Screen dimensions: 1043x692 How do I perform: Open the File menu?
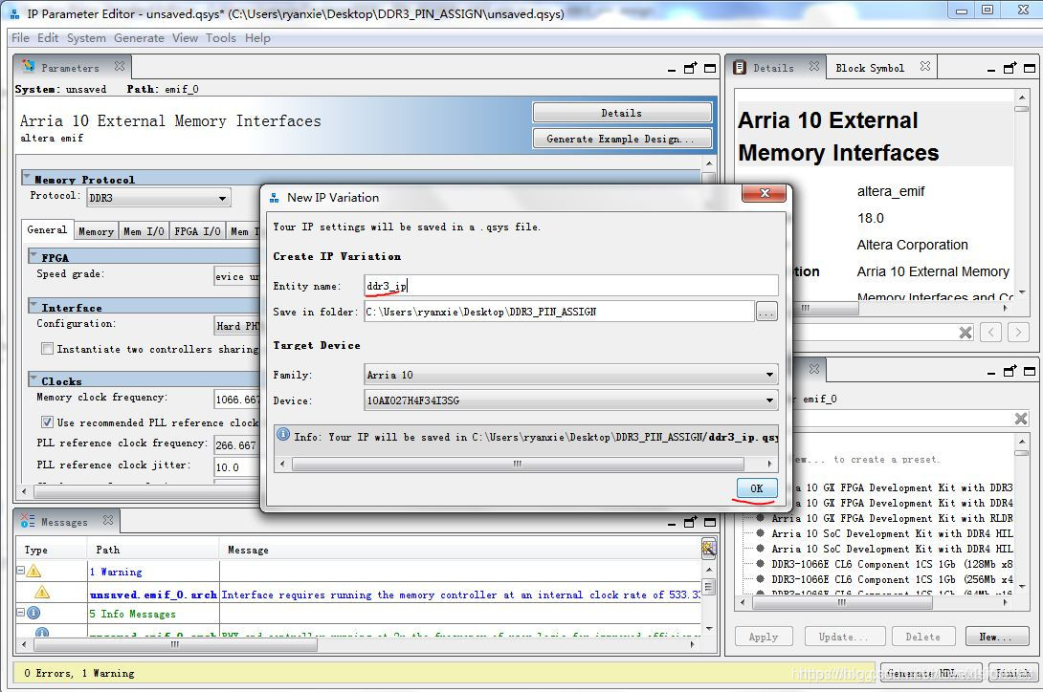pyautogui.click(x=20, y=38)
